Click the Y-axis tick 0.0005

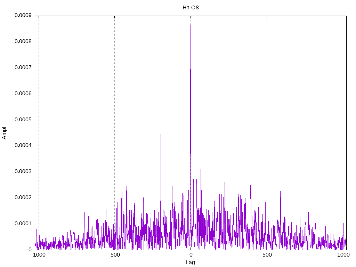(23, 120)
